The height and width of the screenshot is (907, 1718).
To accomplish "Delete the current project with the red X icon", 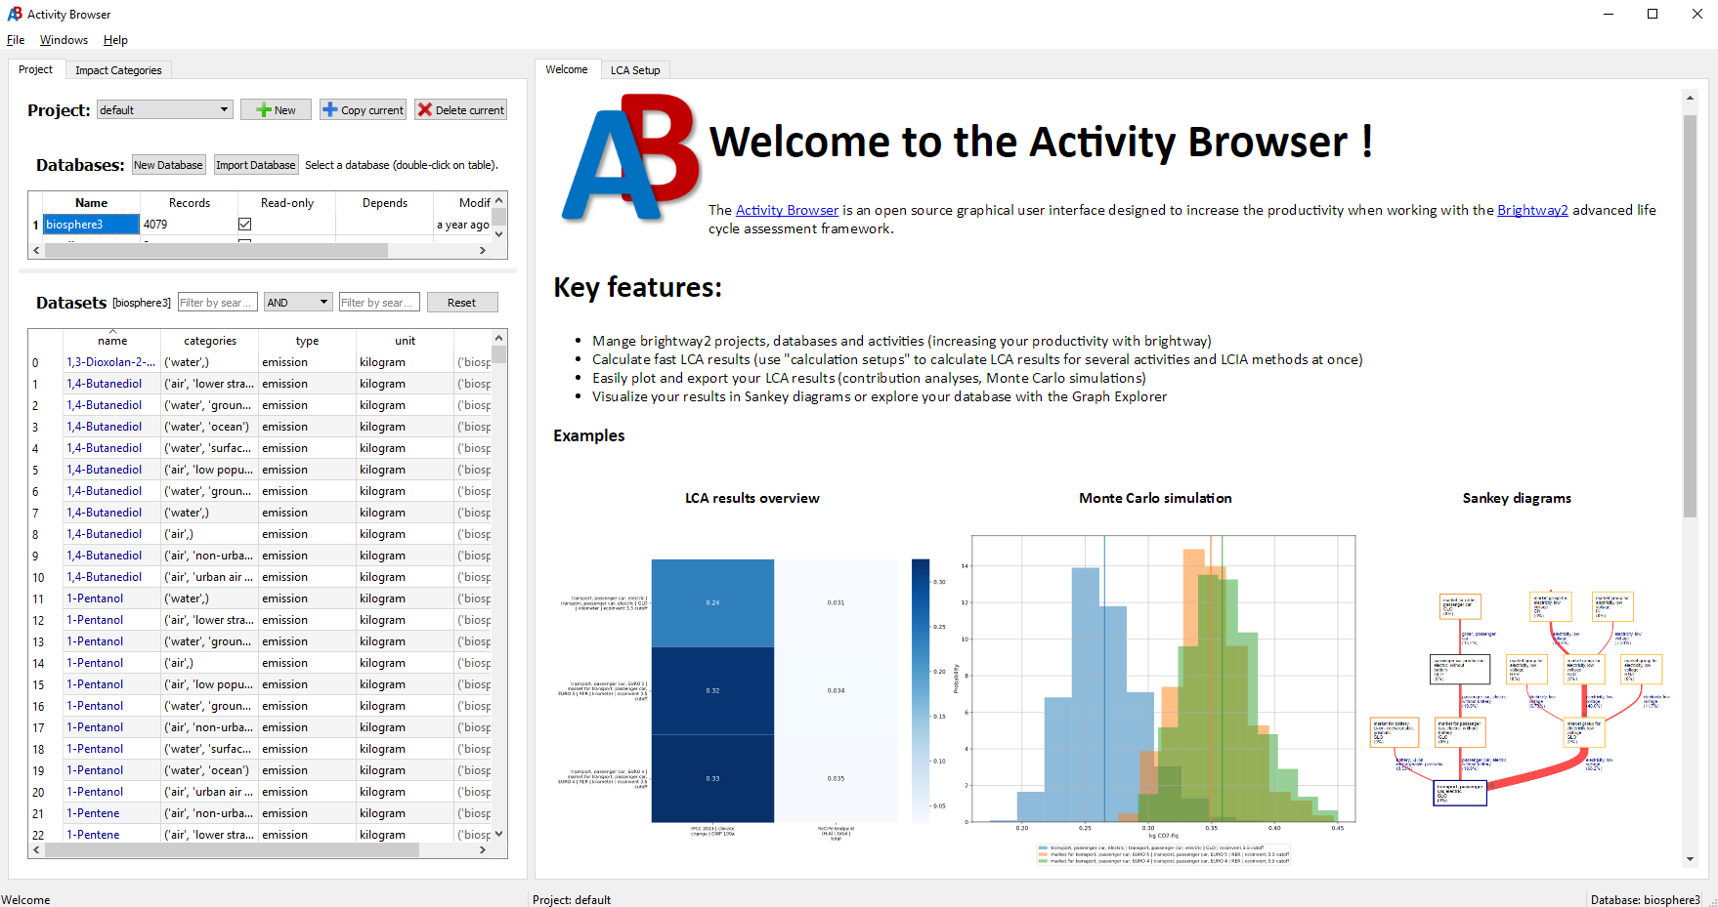I will tap(459, 109).
